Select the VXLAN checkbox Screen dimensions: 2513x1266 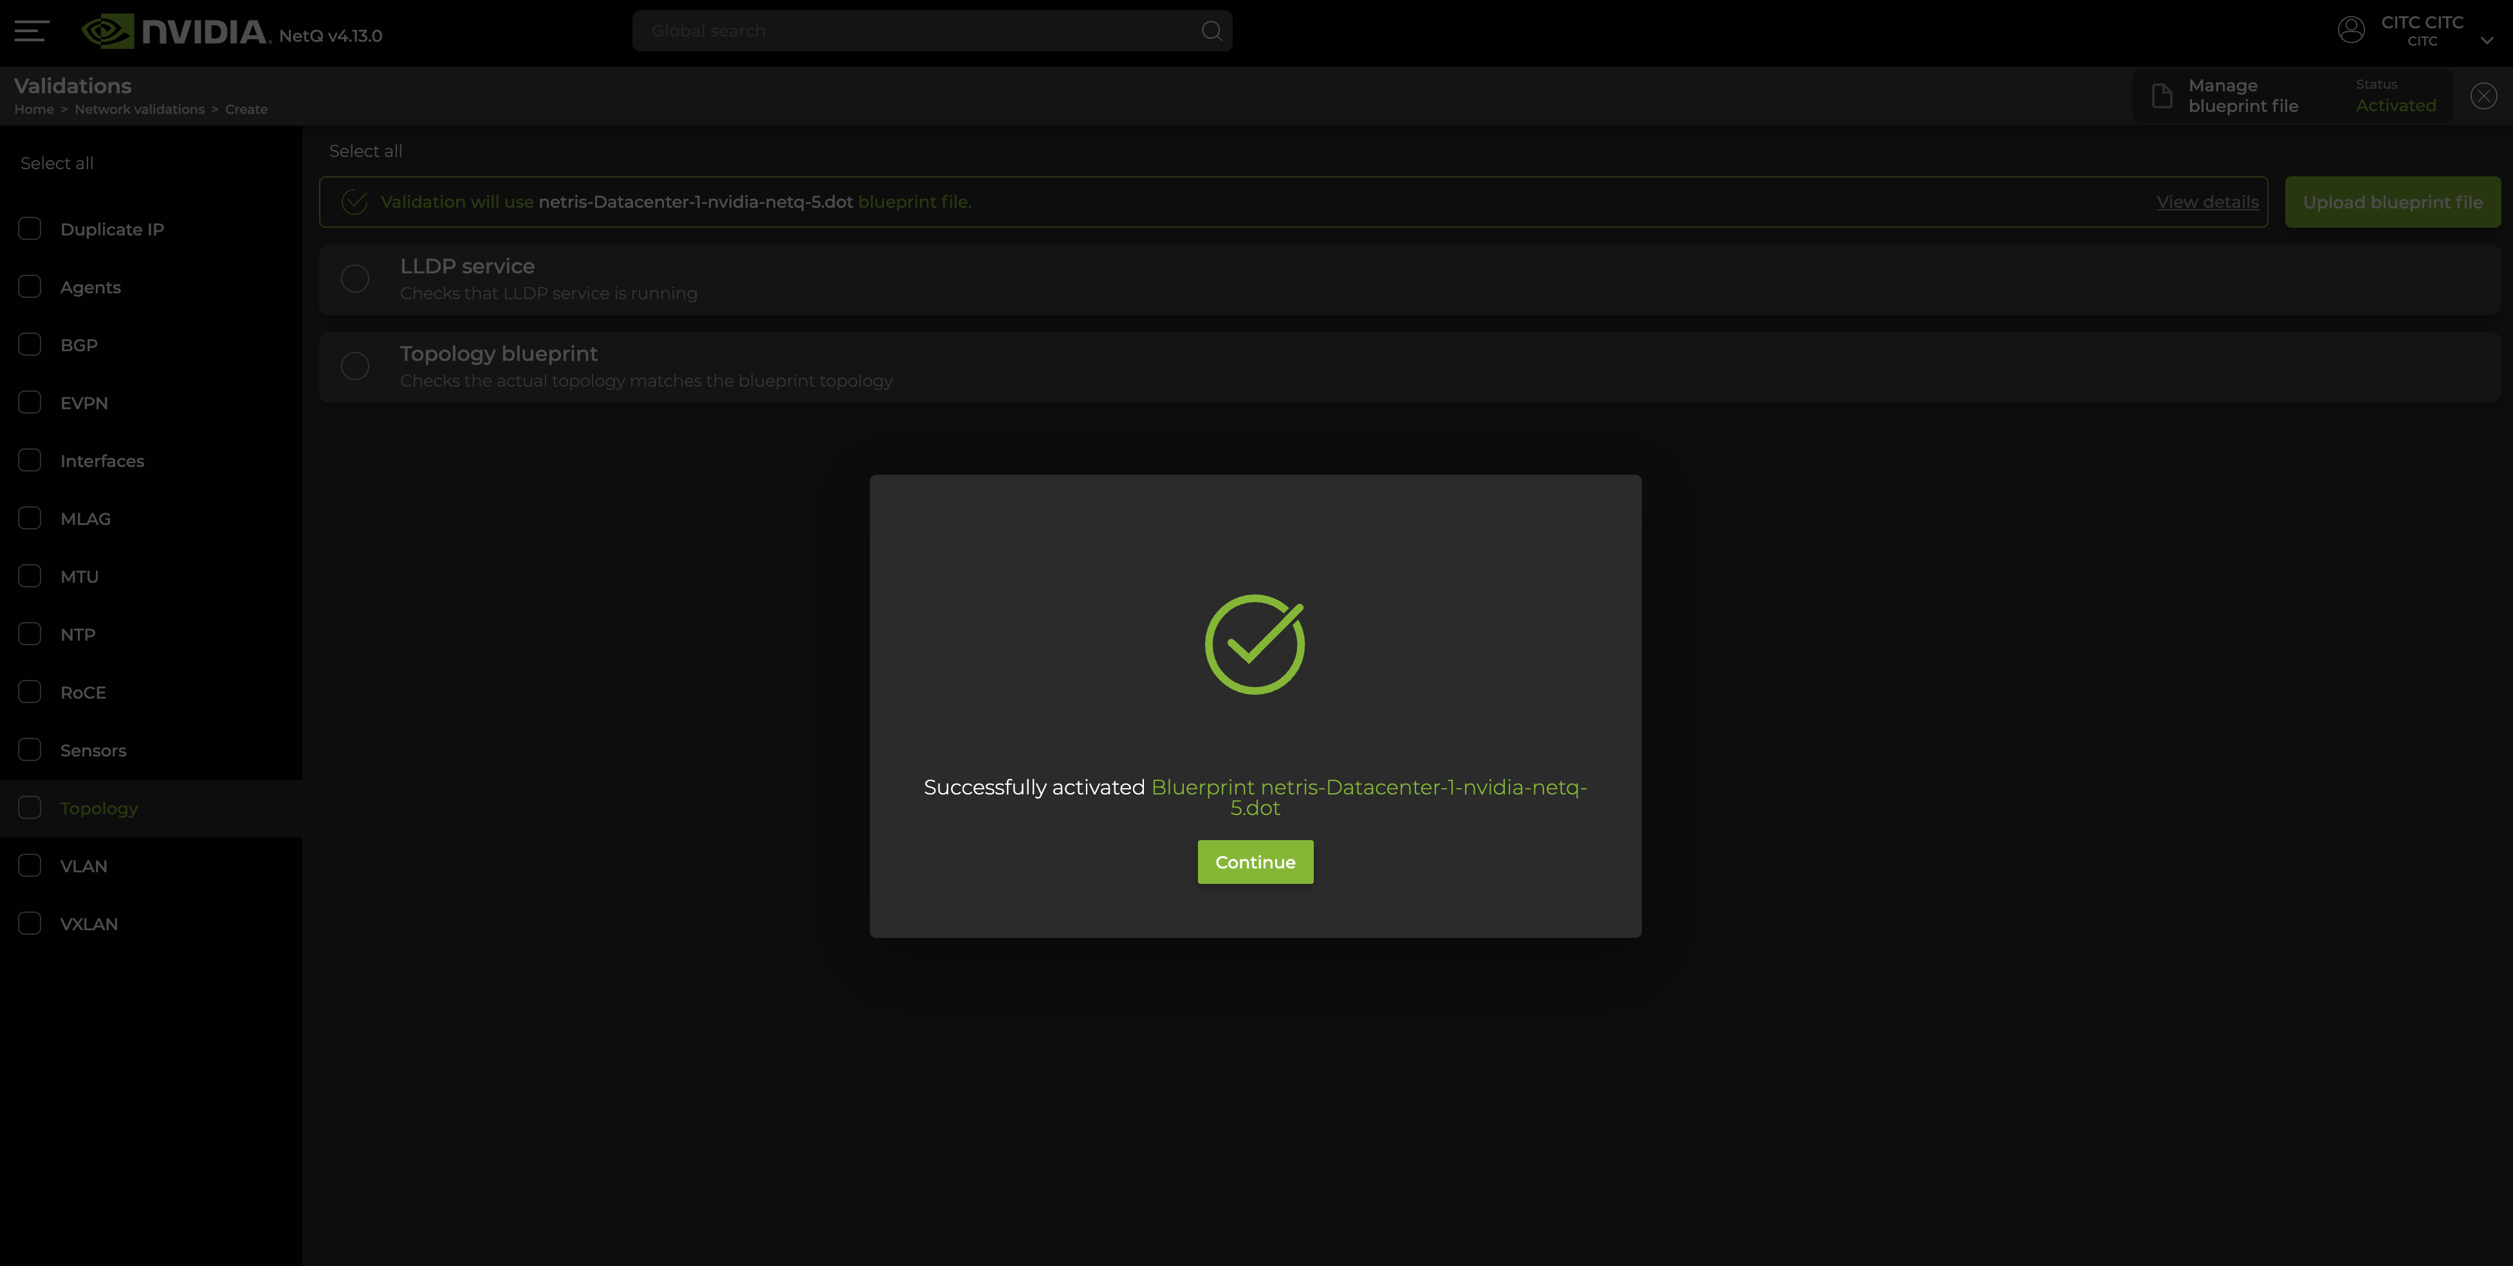(x=29, y=922)
